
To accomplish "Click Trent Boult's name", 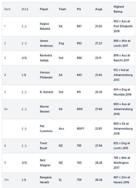I will point(44,146).
